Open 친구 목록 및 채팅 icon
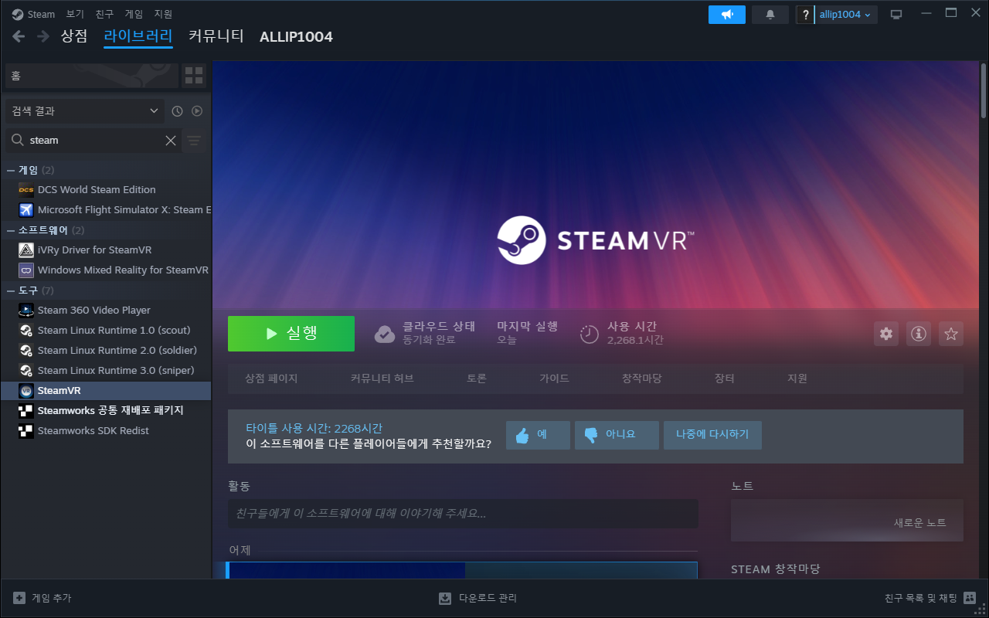The width and height of the screenshot is (989, 618). tap(968, 597)
